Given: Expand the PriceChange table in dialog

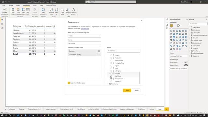Looking at the screenshot, I should point(108,84).
